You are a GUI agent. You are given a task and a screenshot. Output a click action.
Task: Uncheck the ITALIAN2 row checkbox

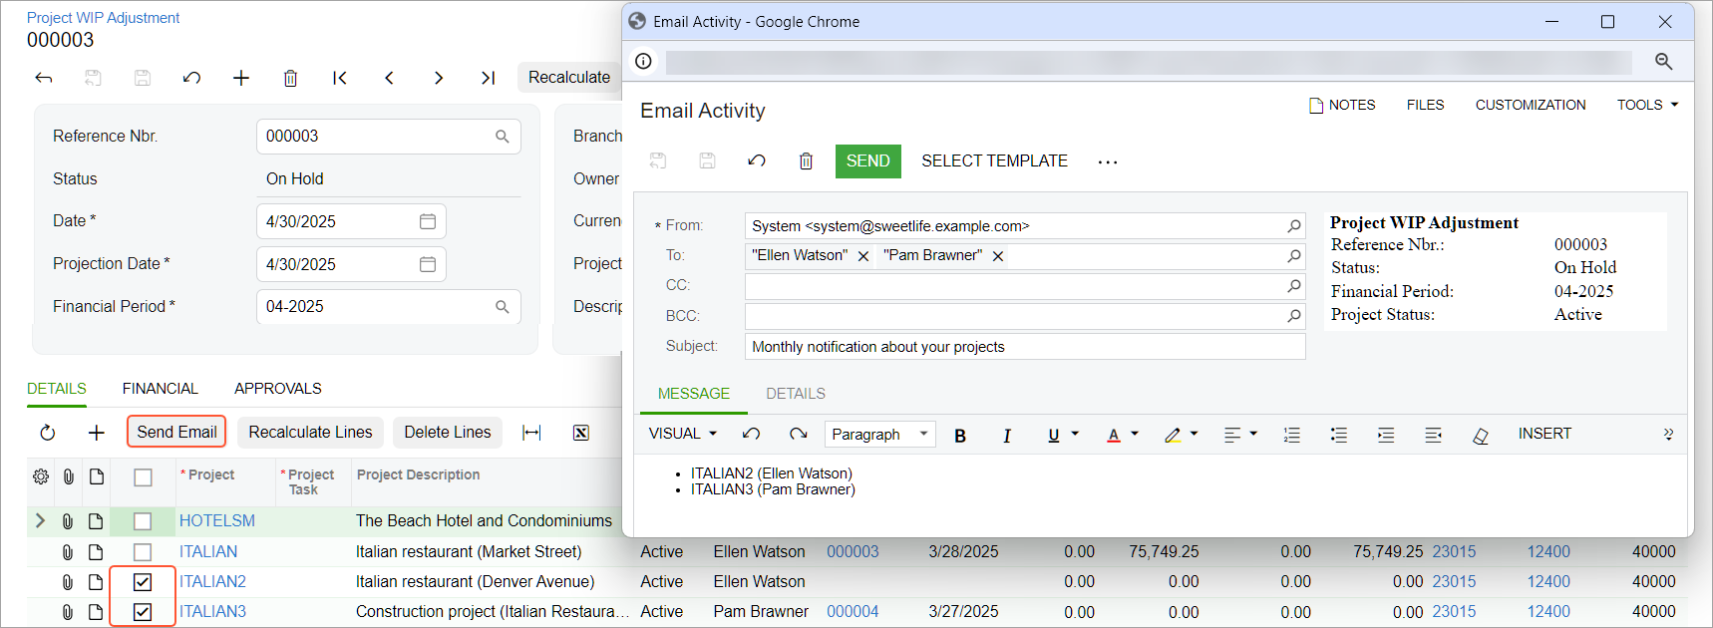click(143, 582)
